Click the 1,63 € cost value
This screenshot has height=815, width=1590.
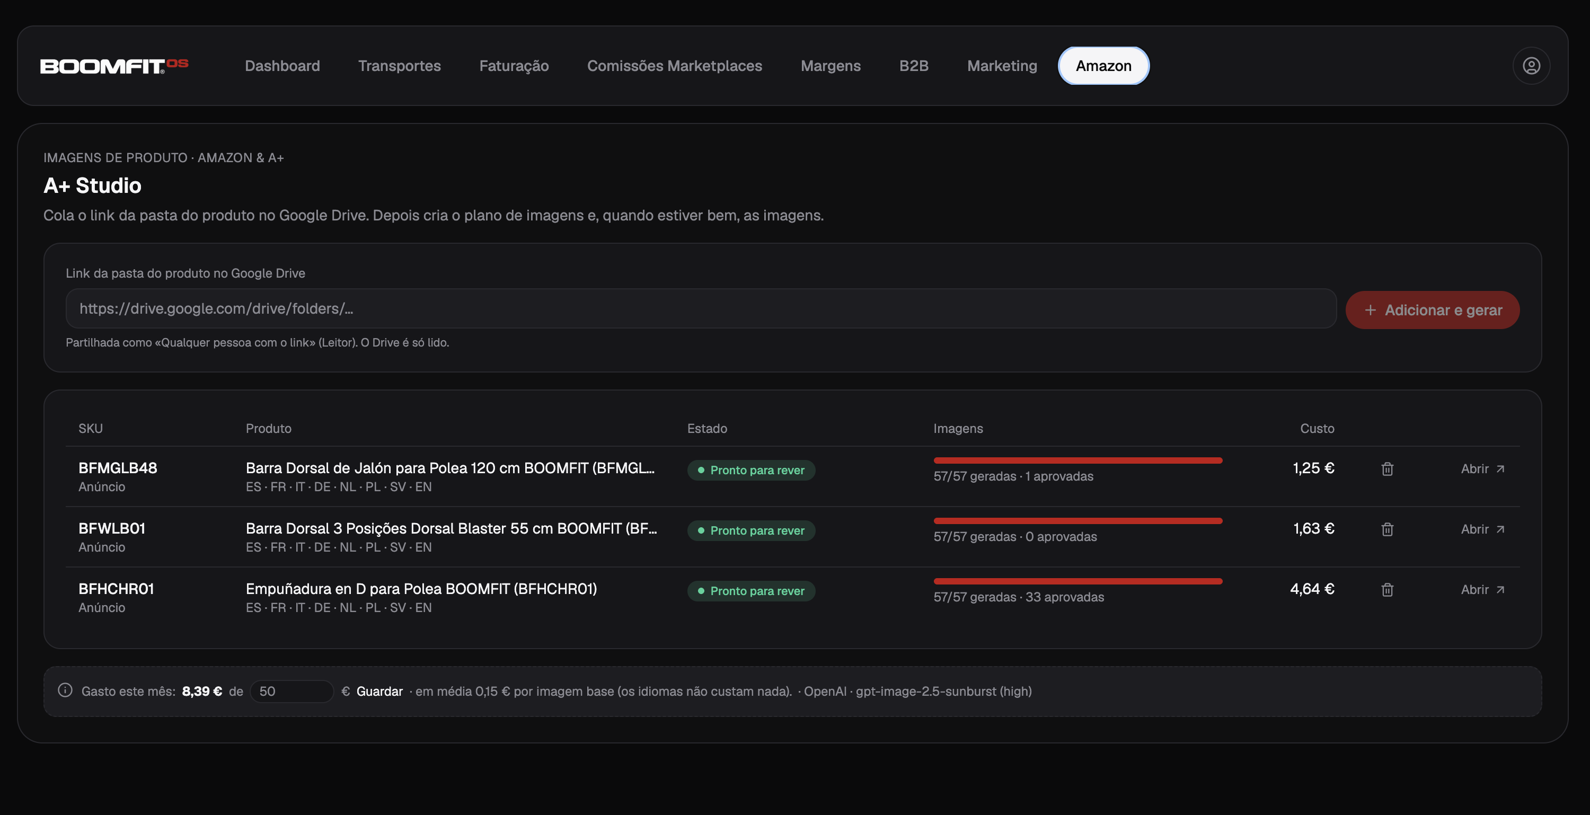(x=1313, y=528)
